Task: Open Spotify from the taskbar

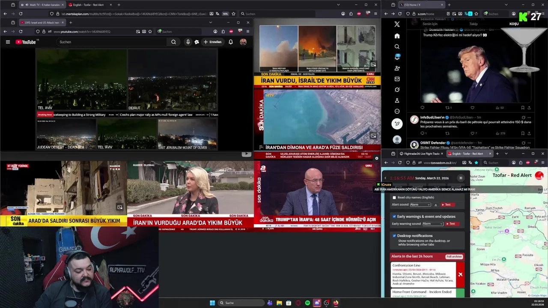Action: tap(307, 303)
